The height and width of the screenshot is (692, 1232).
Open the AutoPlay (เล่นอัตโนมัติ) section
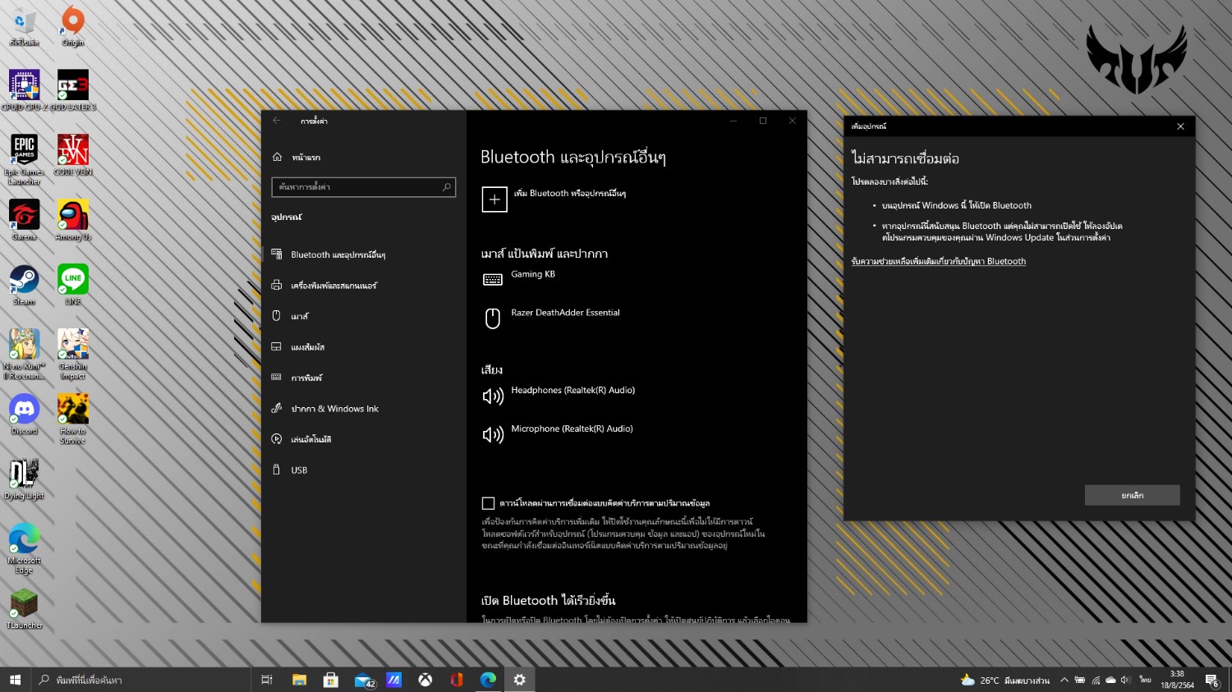364,439
